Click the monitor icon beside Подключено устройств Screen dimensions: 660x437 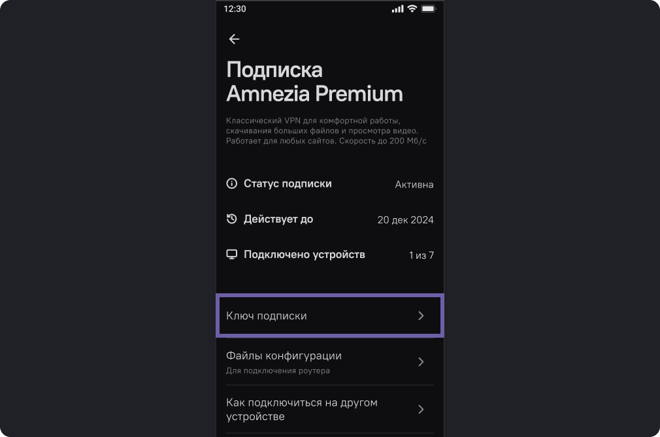231,255
